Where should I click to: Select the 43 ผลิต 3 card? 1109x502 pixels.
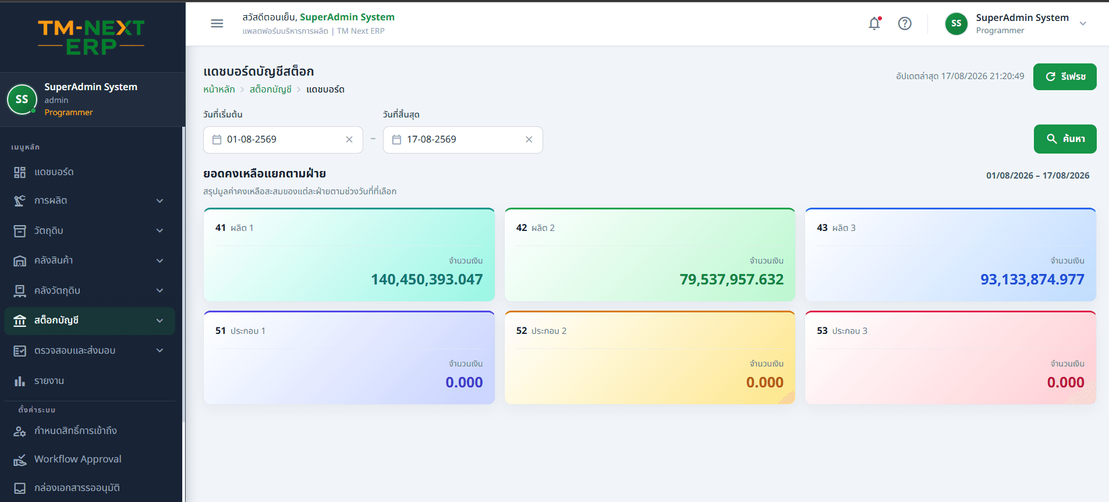pos(951,255)
